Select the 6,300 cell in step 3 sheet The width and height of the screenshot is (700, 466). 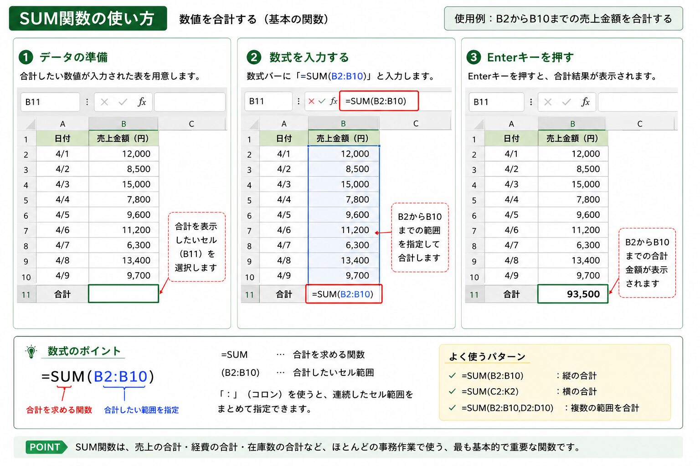pyautogui.click(x=573, y=245)
